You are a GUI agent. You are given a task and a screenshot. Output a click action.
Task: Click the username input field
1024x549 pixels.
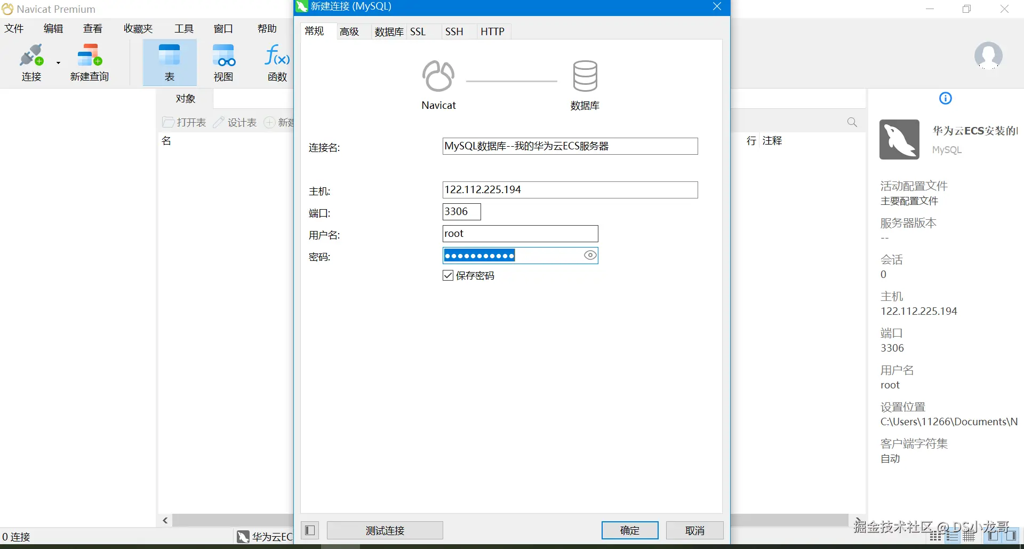[521, 234]
